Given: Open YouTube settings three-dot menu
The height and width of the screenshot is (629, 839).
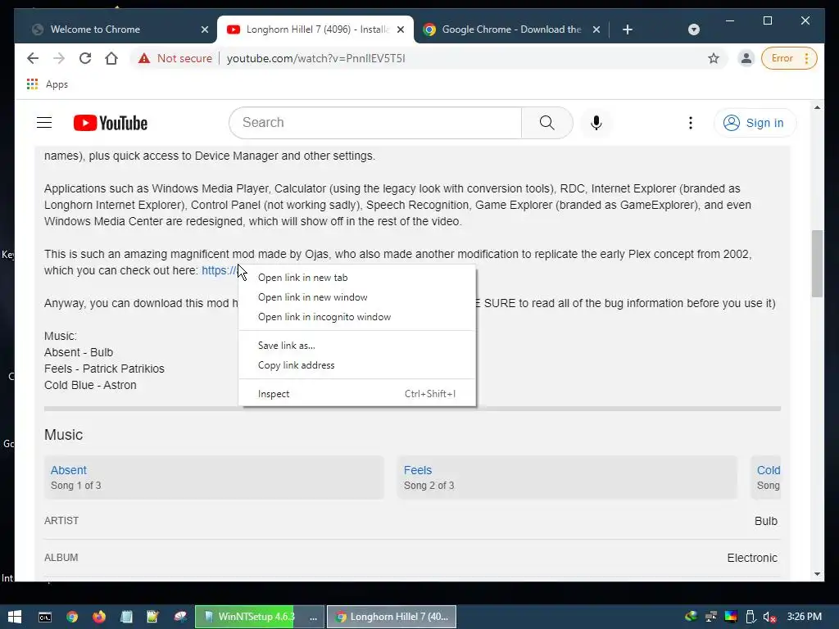Looking at the screenshot, I should [x=690, y=123].
